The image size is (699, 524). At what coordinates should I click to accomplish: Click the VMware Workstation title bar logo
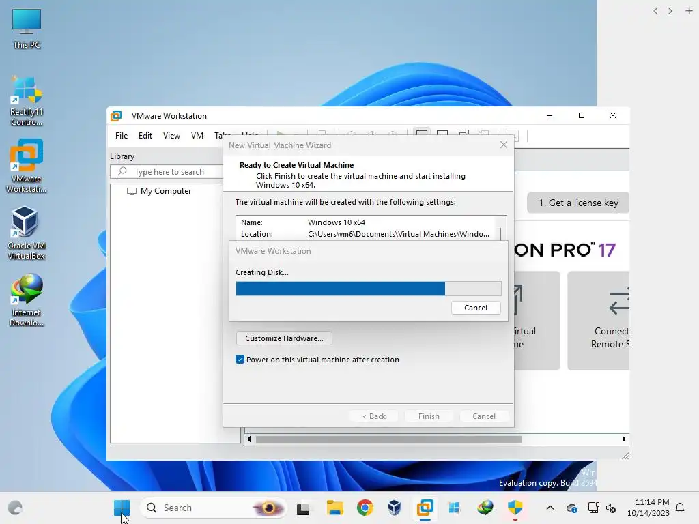coord(116,116)
